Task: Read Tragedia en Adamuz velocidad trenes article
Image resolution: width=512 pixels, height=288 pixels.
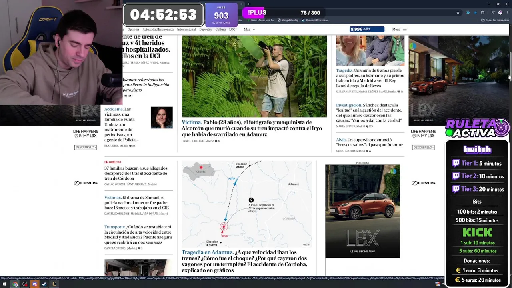Action: click(x=244, y=262)
